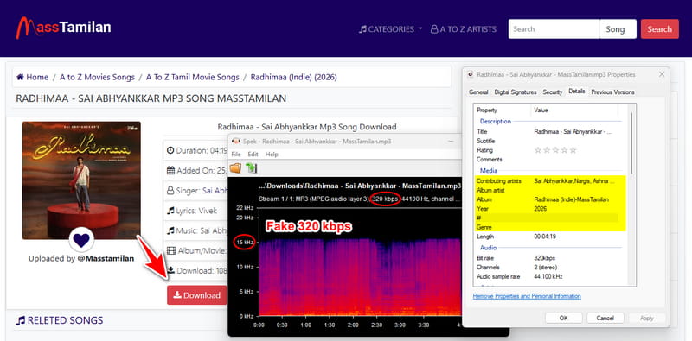692x341 pixels.
Task: Open the Sai Abhyankkar singer link
Action: (x=215, y=190)
